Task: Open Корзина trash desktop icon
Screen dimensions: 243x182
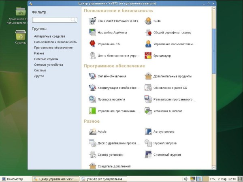Action: pyautogui.click(x=21, y=37)
